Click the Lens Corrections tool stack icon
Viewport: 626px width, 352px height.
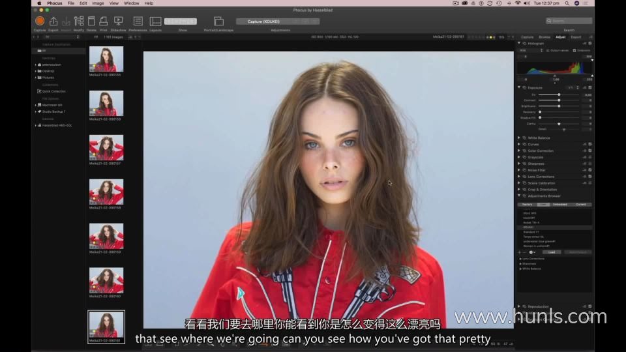(524, 177)
